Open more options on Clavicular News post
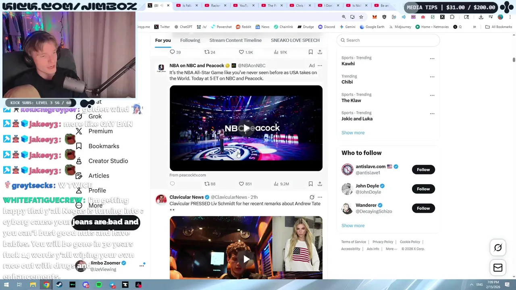Image resolution: width=516 pixels, height=290 pixels. point(320,197)
